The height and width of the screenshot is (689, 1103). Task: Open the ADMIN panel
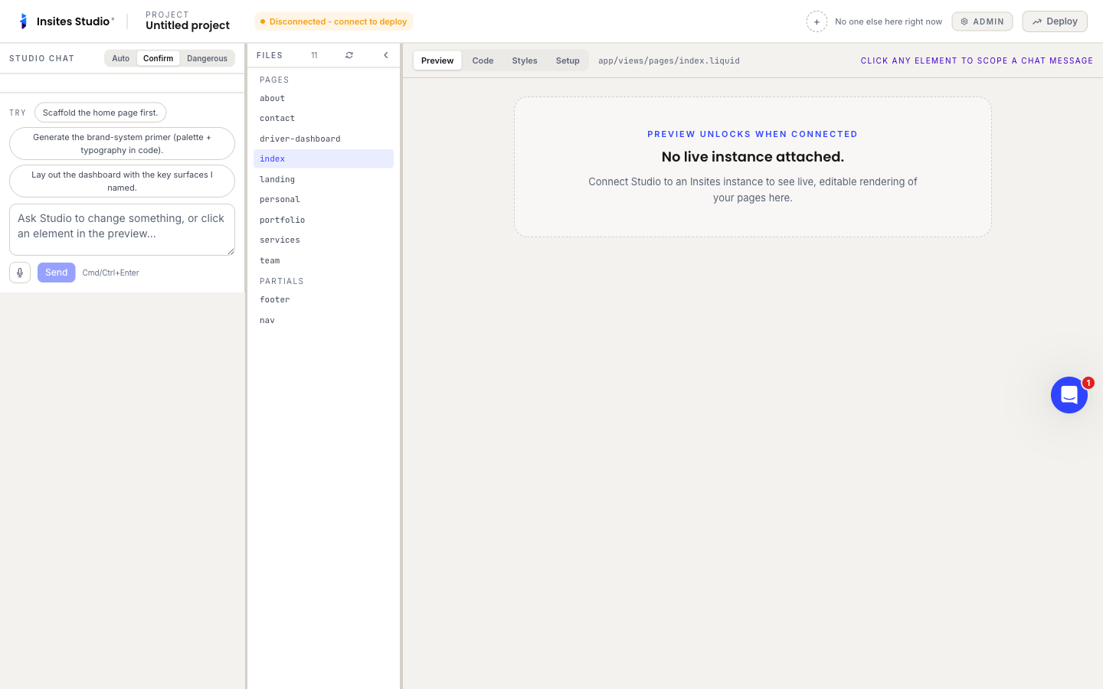tap(982, 21)
